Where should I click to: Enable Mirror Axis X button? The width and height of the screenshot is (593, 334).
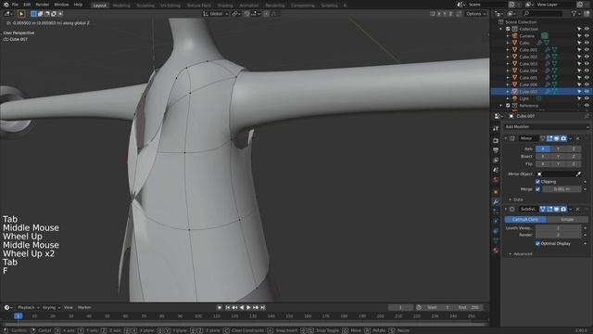543,148
